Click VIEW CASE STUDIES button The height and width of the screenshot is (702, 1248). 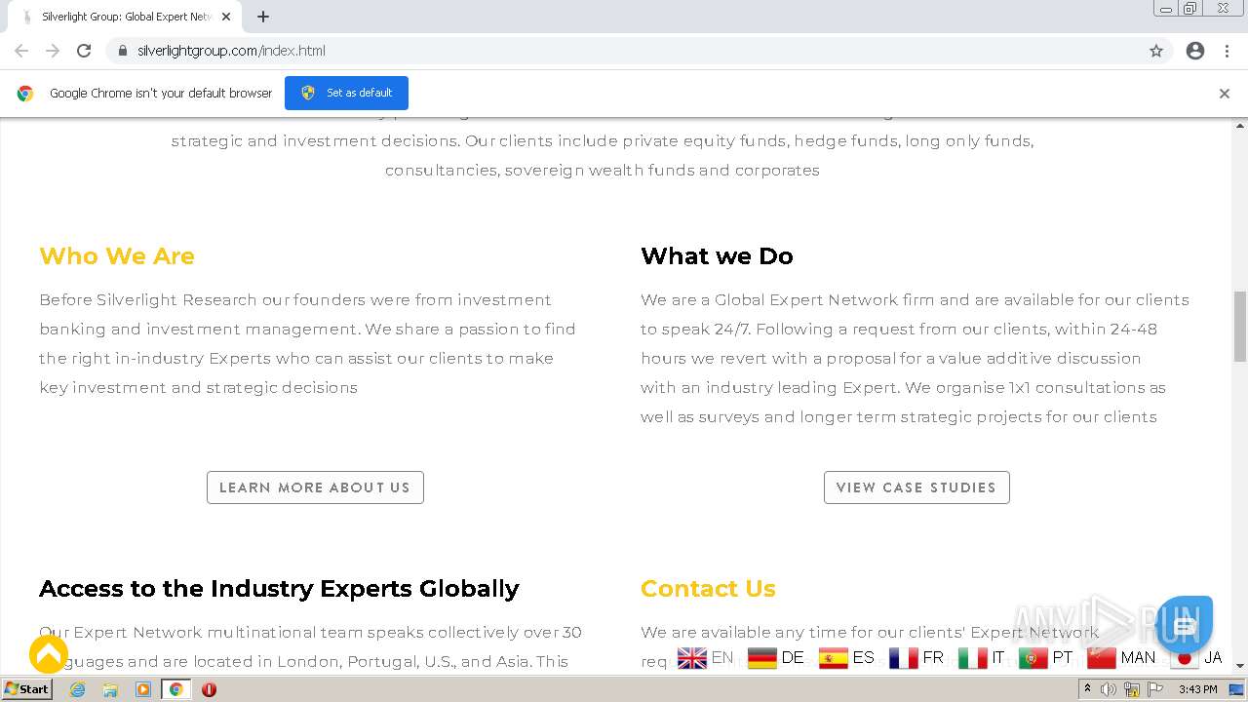point(916,487)
